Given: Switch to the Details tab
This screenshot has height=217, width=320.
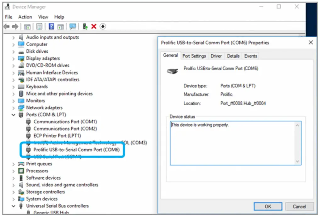Looking at the screenshot, I should (233, 56).
